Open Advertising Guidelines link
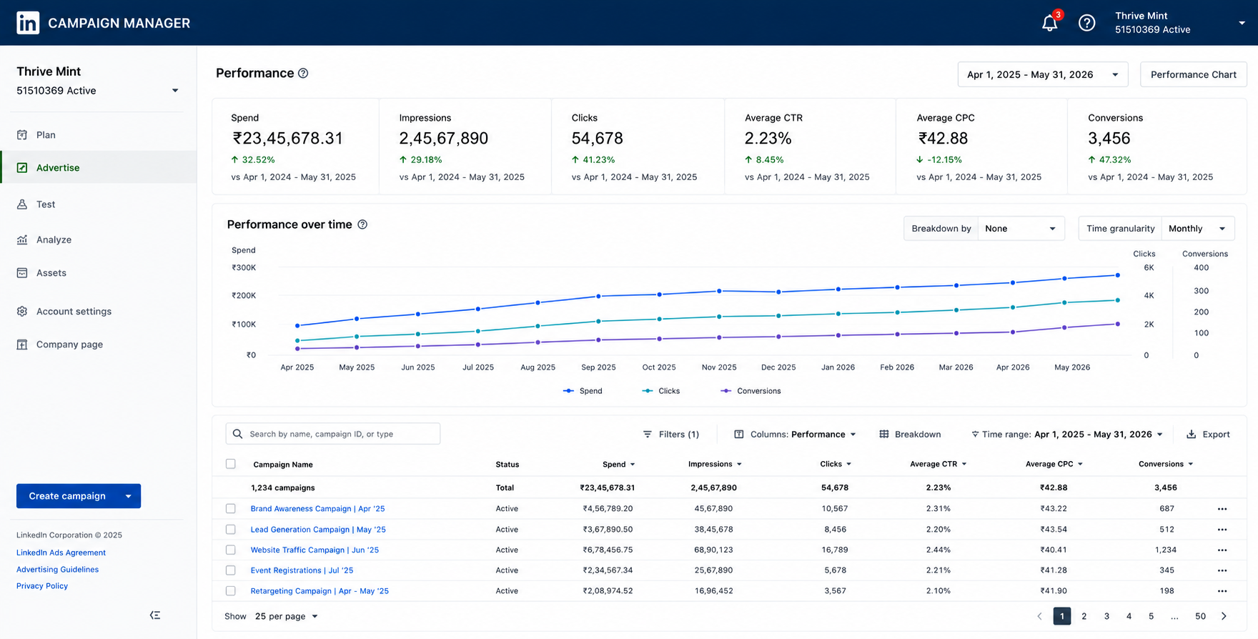 click(x=57, y=570)
